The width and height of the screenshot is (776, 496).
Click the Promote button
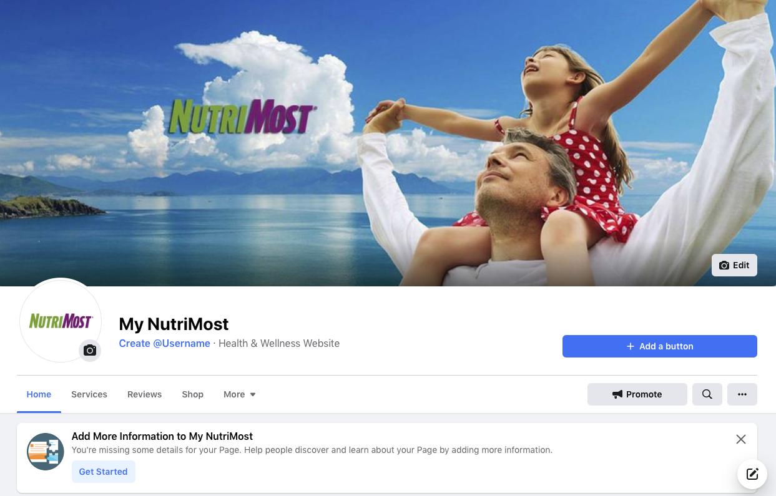tap(637, 394)
